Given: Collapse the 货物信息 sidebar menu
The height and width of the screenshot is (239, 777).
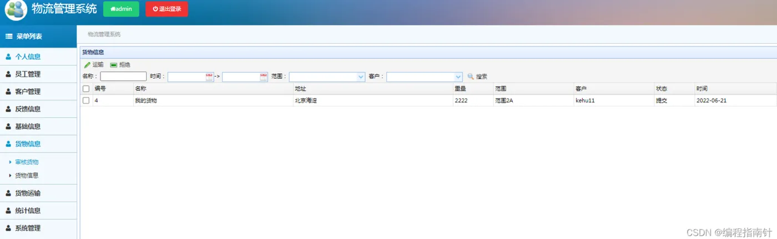Looking at the screenshot, I should (38, 144).
